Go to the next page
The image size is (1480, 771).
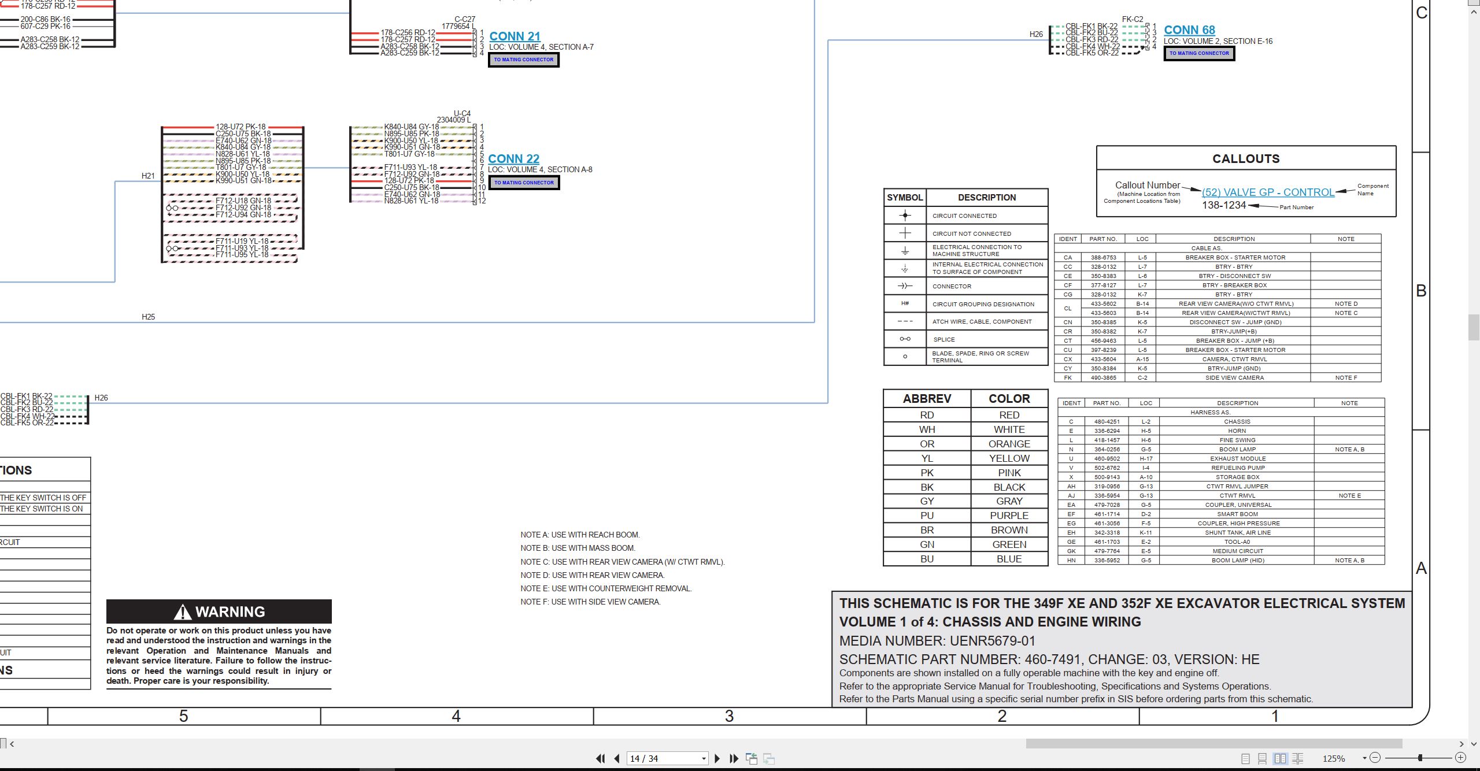717,758
